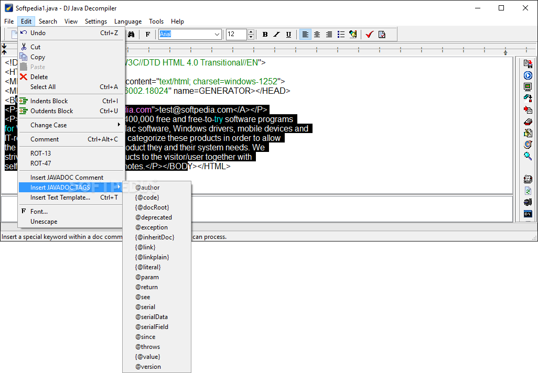Click the hand writing on page sidebar icon

click(528, 133)
